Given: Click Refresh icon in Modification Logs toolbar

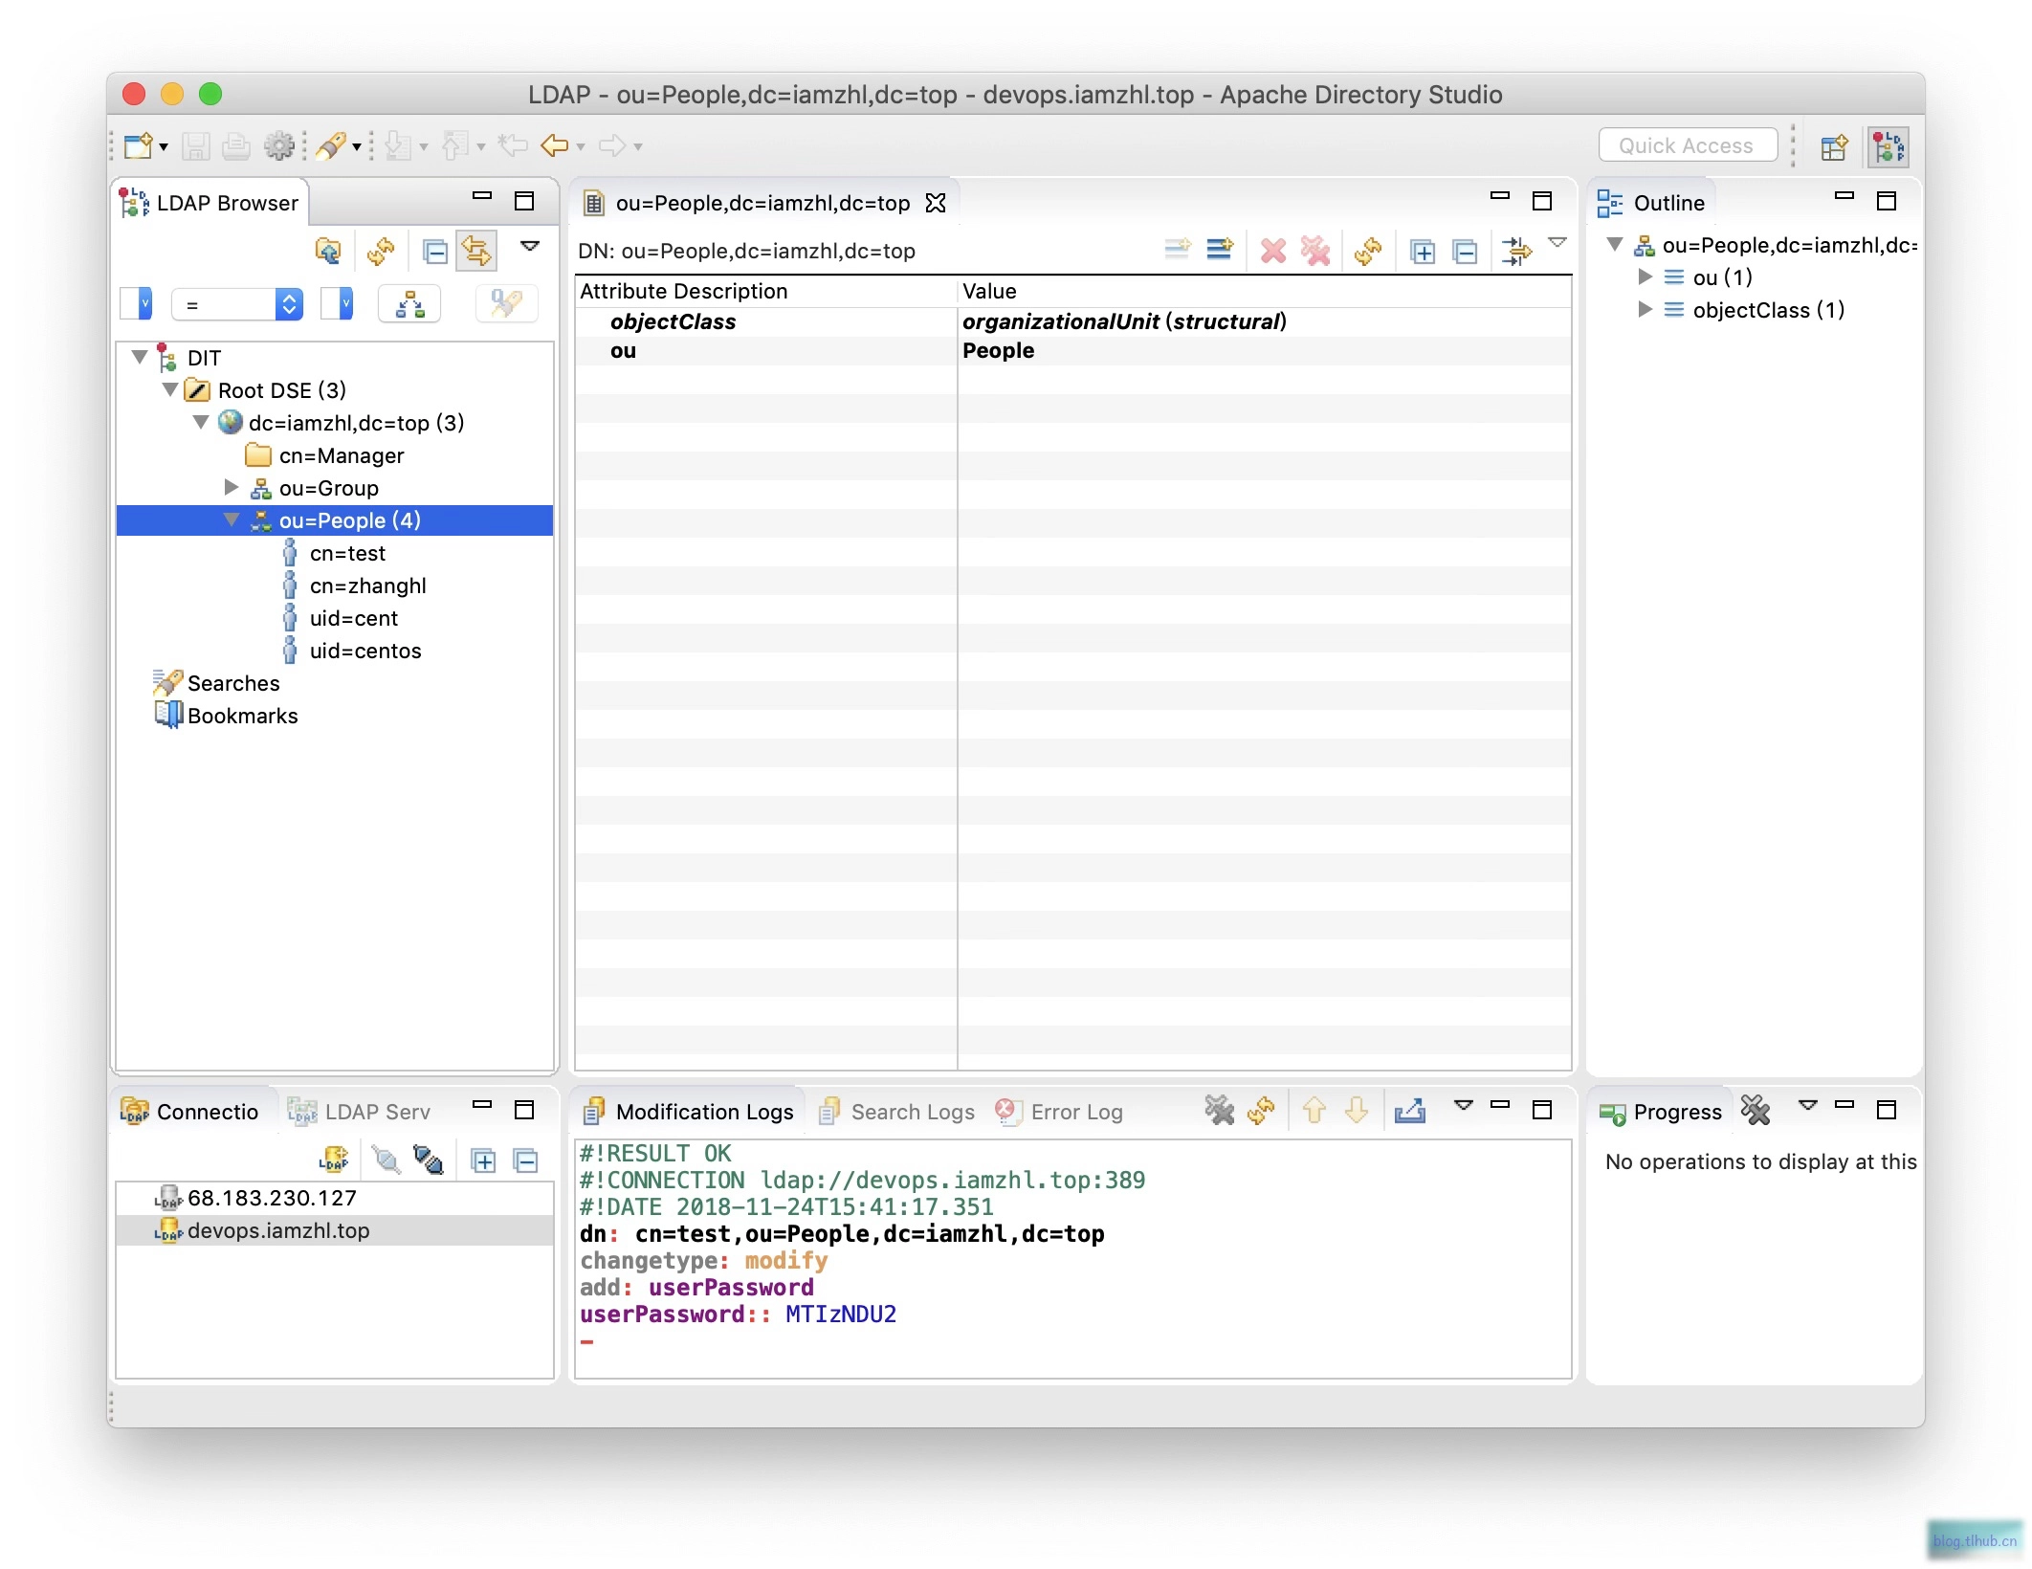Looking at the screenshot, I should pos(1261,1111).
